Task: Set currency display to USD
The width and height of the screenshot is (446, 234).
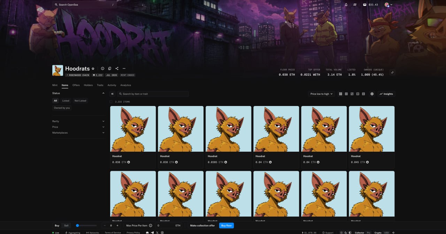Action: [386, 232]
